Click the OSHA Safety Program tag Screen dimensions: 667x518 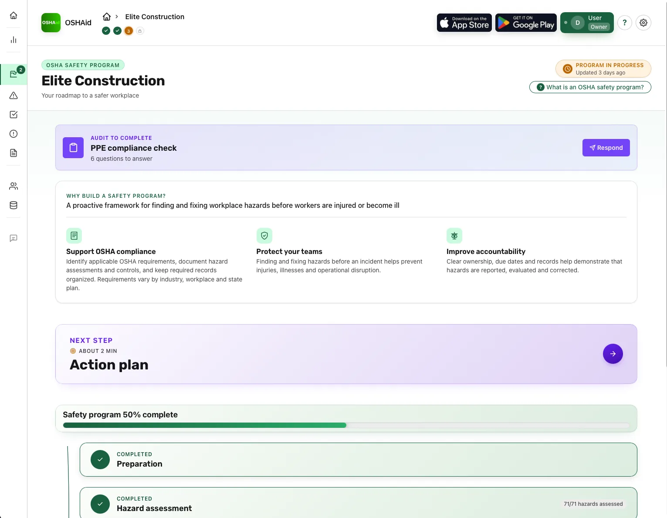83,65
